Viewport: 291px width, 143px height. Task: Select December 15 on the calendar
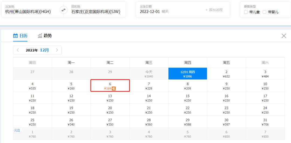coord(188,97)
